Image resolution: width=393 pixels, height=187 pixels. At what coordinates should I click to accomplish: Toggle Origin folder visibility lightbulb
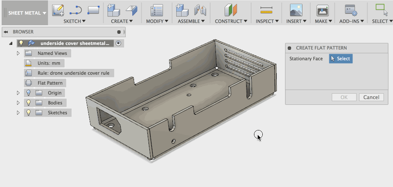tap(29, 92)
